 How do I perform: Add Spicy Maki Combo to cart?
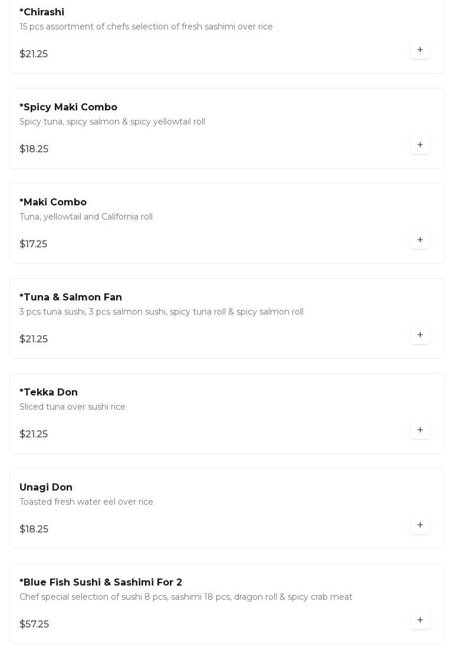click(x=420, y=145)
